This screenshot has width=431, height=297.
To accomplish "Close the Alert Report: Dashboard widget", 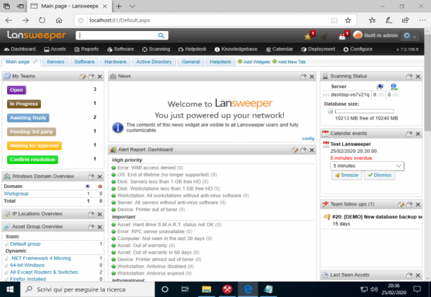I will click(x=312, y=150).
